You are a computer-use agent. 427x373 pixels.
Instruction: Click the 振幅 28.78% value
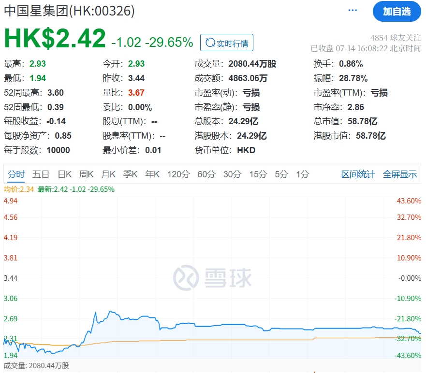pos(353,78)
